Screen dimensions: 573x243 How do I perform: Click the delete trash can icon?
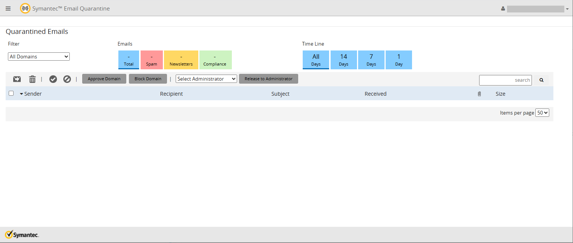click(x=32, y=79)
